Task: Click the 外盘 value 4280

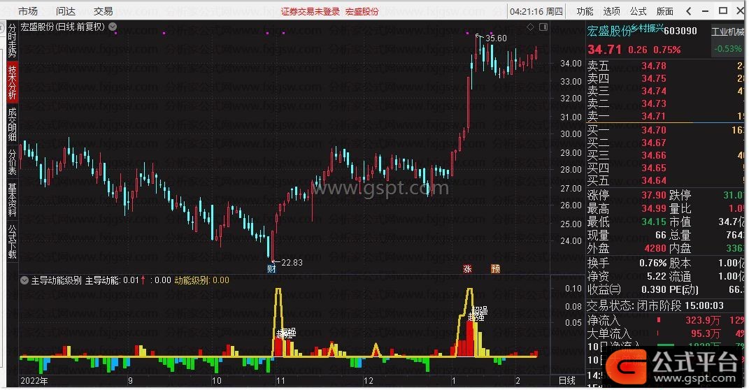Action: tap(655, 248)
